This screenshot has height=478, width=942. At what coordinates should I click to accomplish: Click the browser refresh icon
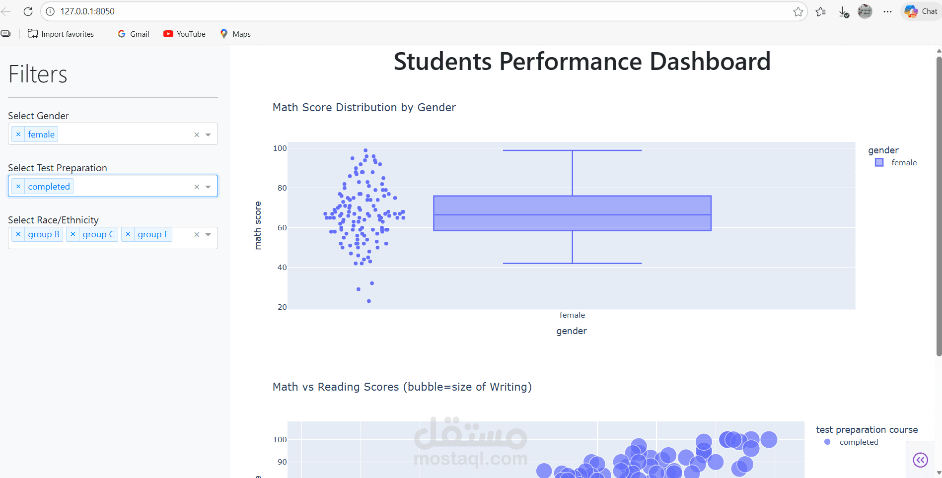point(28,11)
